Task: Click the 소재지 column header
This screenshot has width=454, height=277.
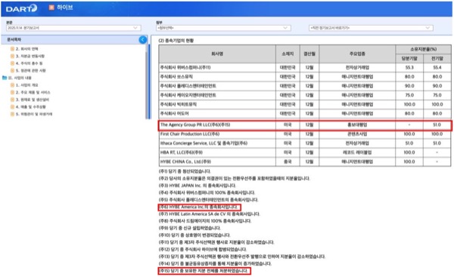Action: click(x=288, y=54)
